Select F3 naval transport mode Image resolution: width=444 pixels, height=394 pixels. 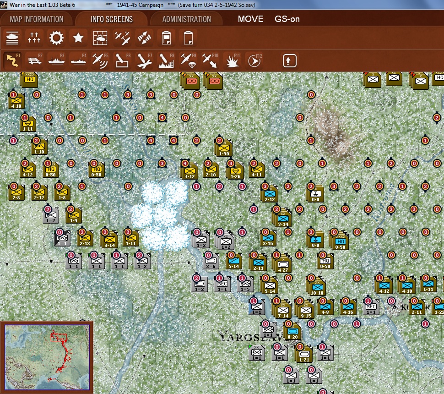pyautogui.click(x=56, y=60)
